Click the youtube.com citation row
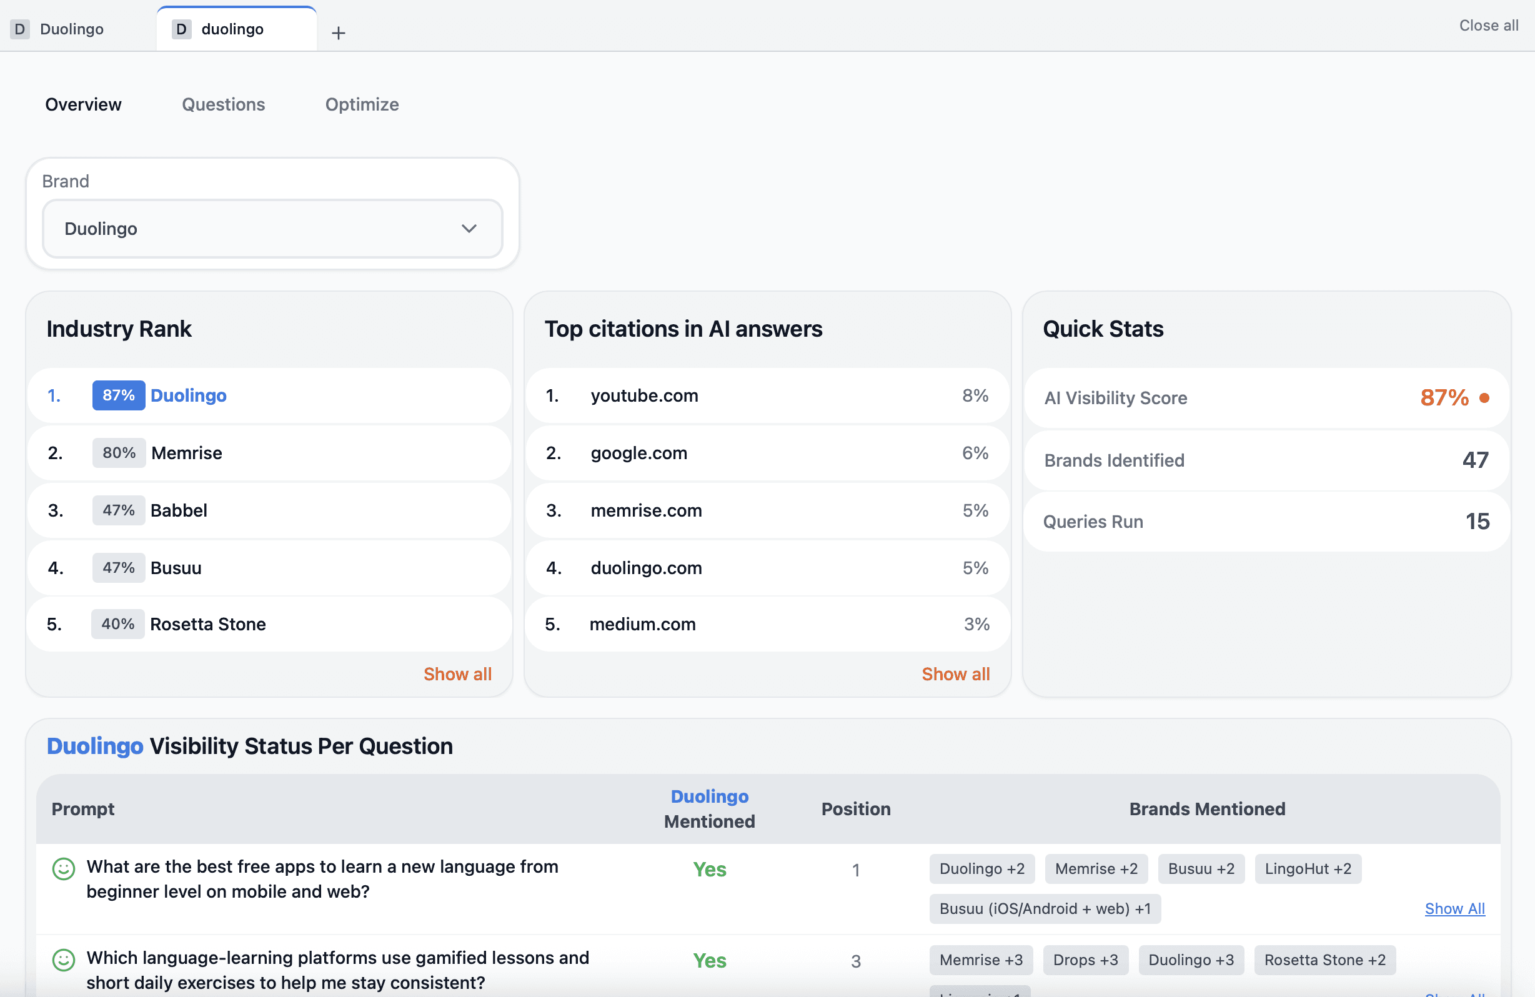The height and width of the screenshot is (997, 1535). tap(644, 395)
